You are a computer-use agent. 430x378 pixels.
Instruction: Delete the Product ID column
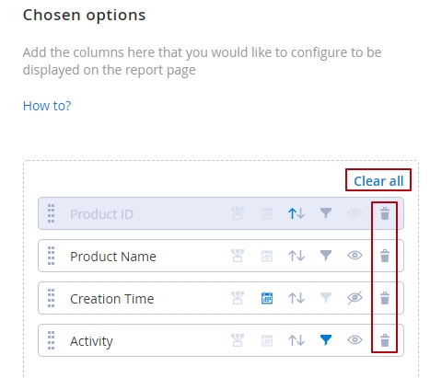(x=385, y=213)
